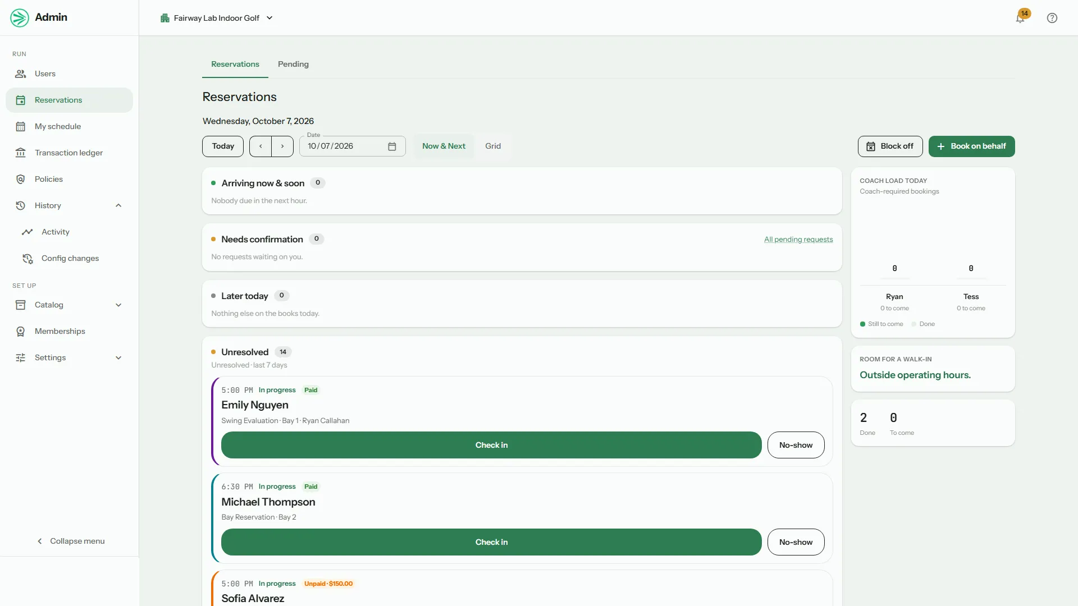Click Ryan's coach load bar value
1078x606 pixels.
coord(894,269)
